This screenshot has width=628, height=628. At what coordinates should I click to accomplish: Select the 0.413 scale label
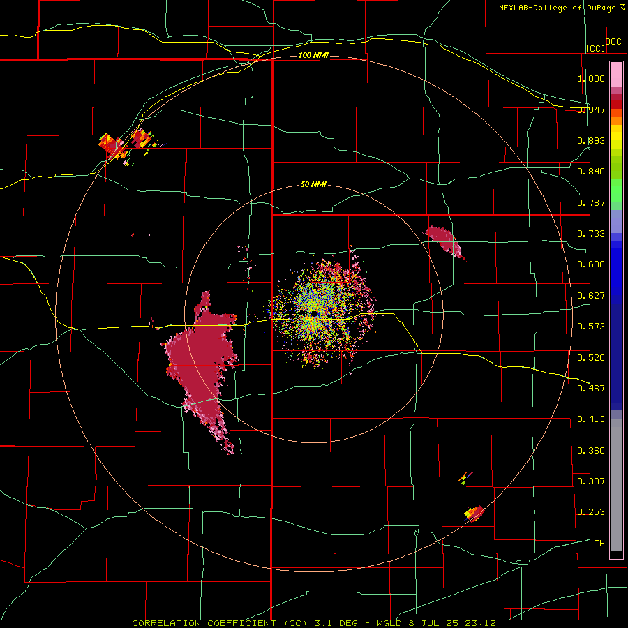pyautogui.click(x=591, y=419)
